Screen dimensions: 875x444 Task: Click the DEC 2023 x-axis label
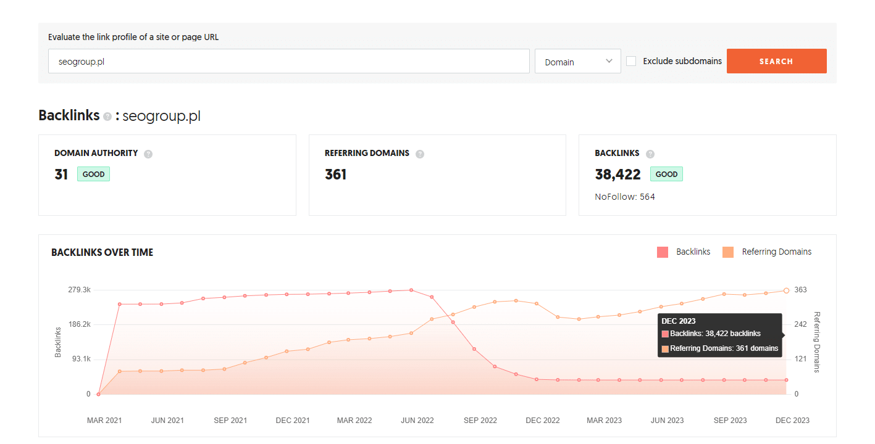click(x=792, y=421)
